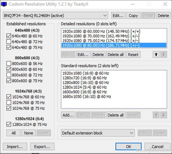
Task: Select standard 1280x1024 (5:4) @ 60 Hz
Action: tap(114, 87)
